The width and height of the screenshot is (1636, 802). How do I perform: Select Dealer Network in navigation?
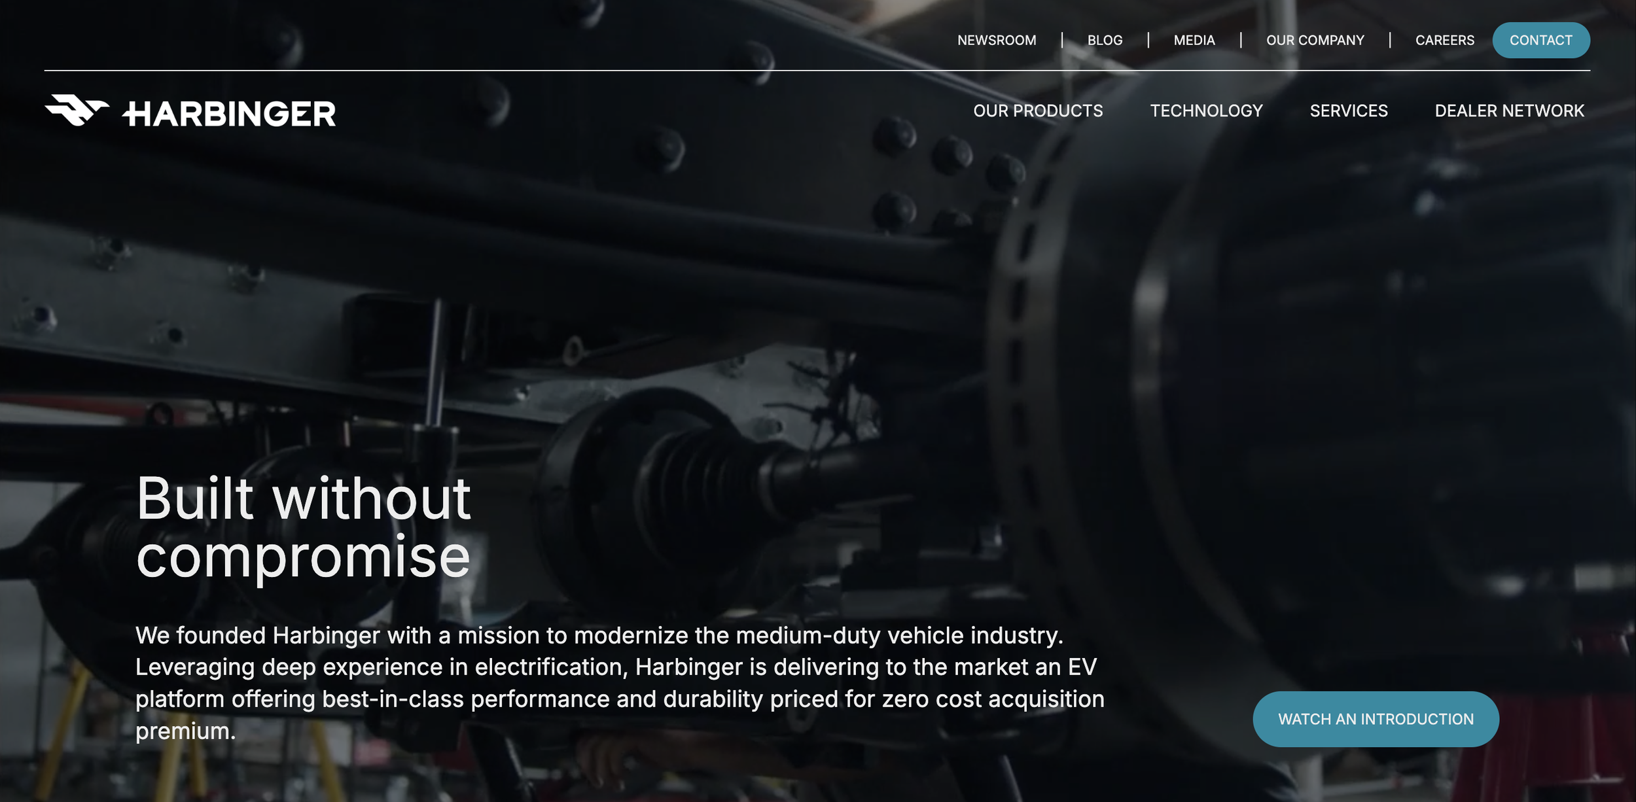1509,111
